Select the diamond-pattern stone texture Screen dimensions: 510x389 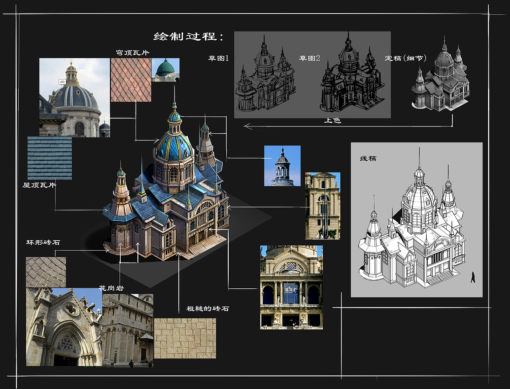tap(46, 272)
